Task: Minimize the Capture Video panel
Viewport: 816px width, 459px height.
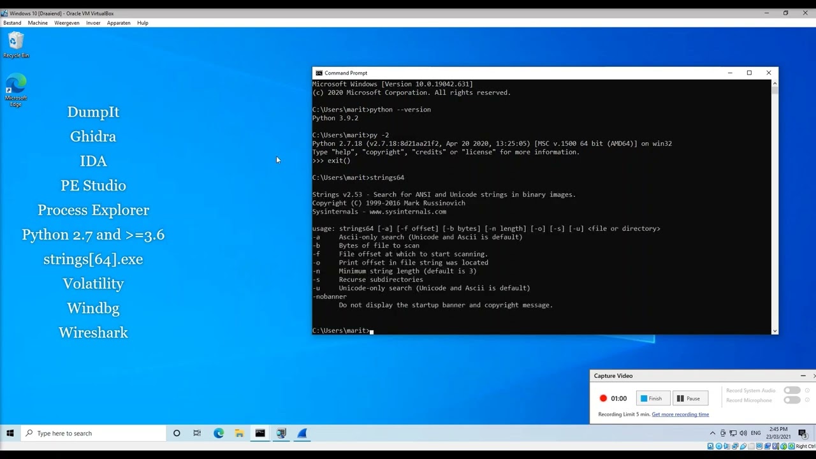Action: [x=803, y=376]
